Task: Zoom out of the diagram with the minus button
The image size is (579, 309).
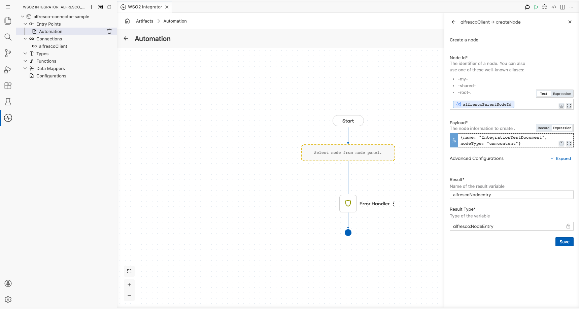Action: (x=129, y=296)
